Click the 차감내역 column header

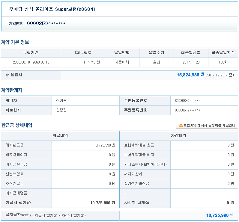(179, 136)
